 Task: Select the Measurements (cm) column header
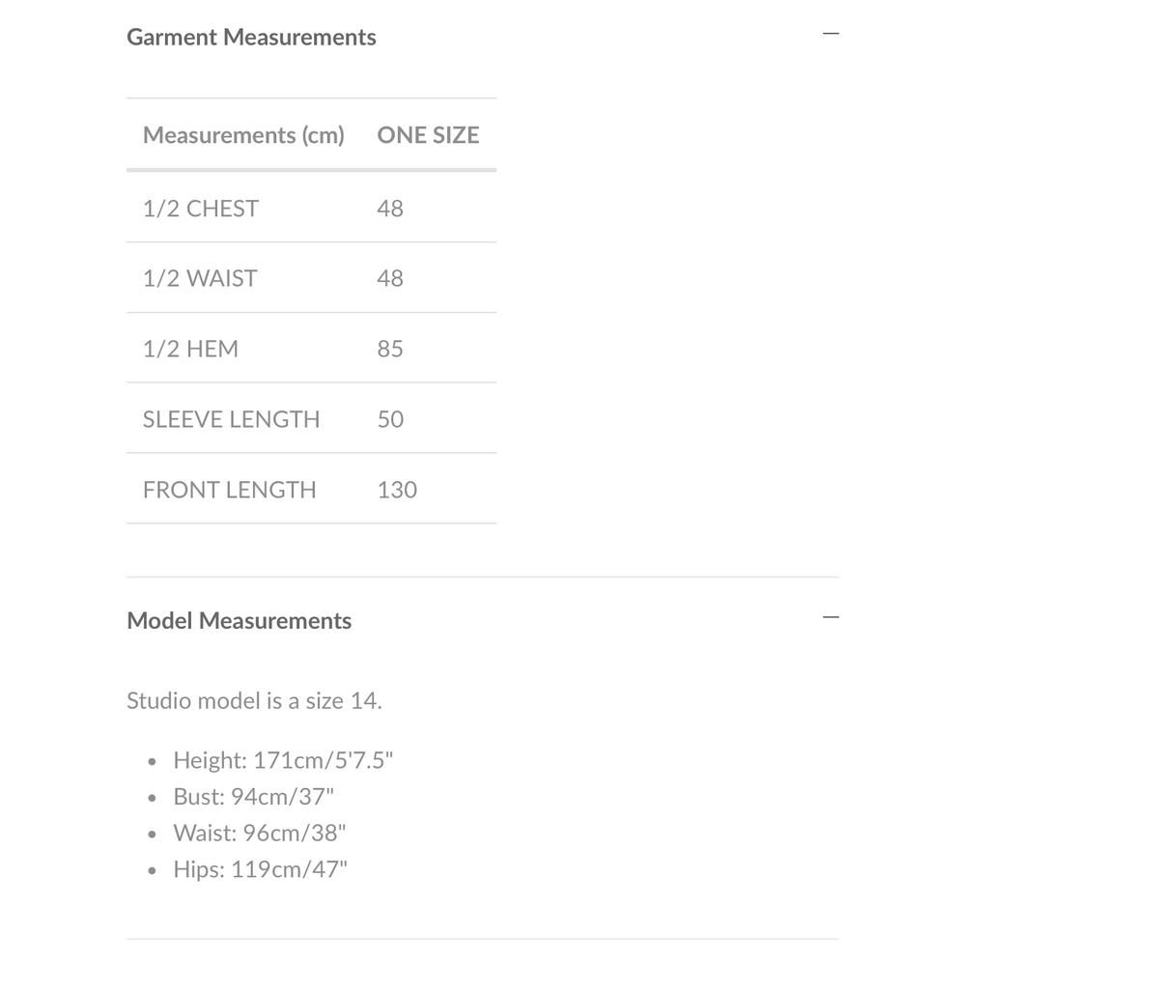[x=243, y=134]
